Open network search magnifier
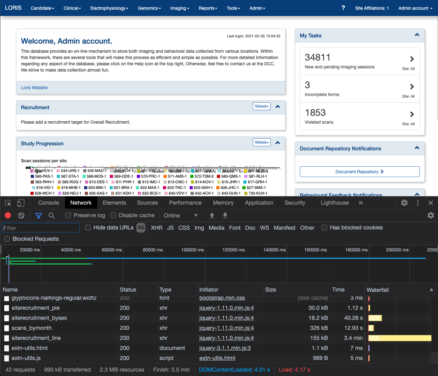The height and width of the screenshot is (376, 438). click(52, 215)
